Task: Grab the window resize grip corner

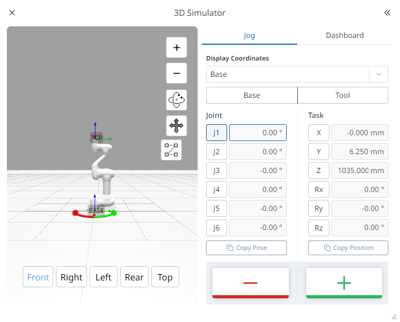Action: tap(394, 317)
